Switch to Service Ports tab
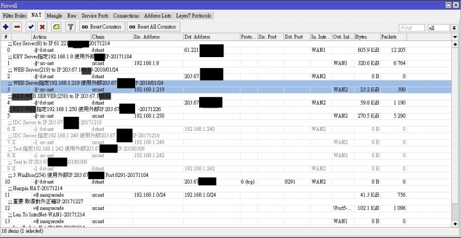 [95, 15]
